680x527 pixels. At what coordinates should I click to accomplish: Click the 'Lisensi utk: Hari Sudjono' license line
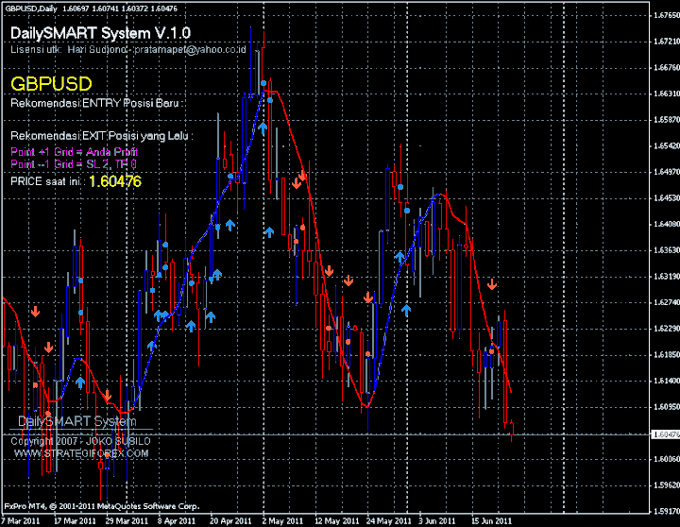click(x=128, y=49)
